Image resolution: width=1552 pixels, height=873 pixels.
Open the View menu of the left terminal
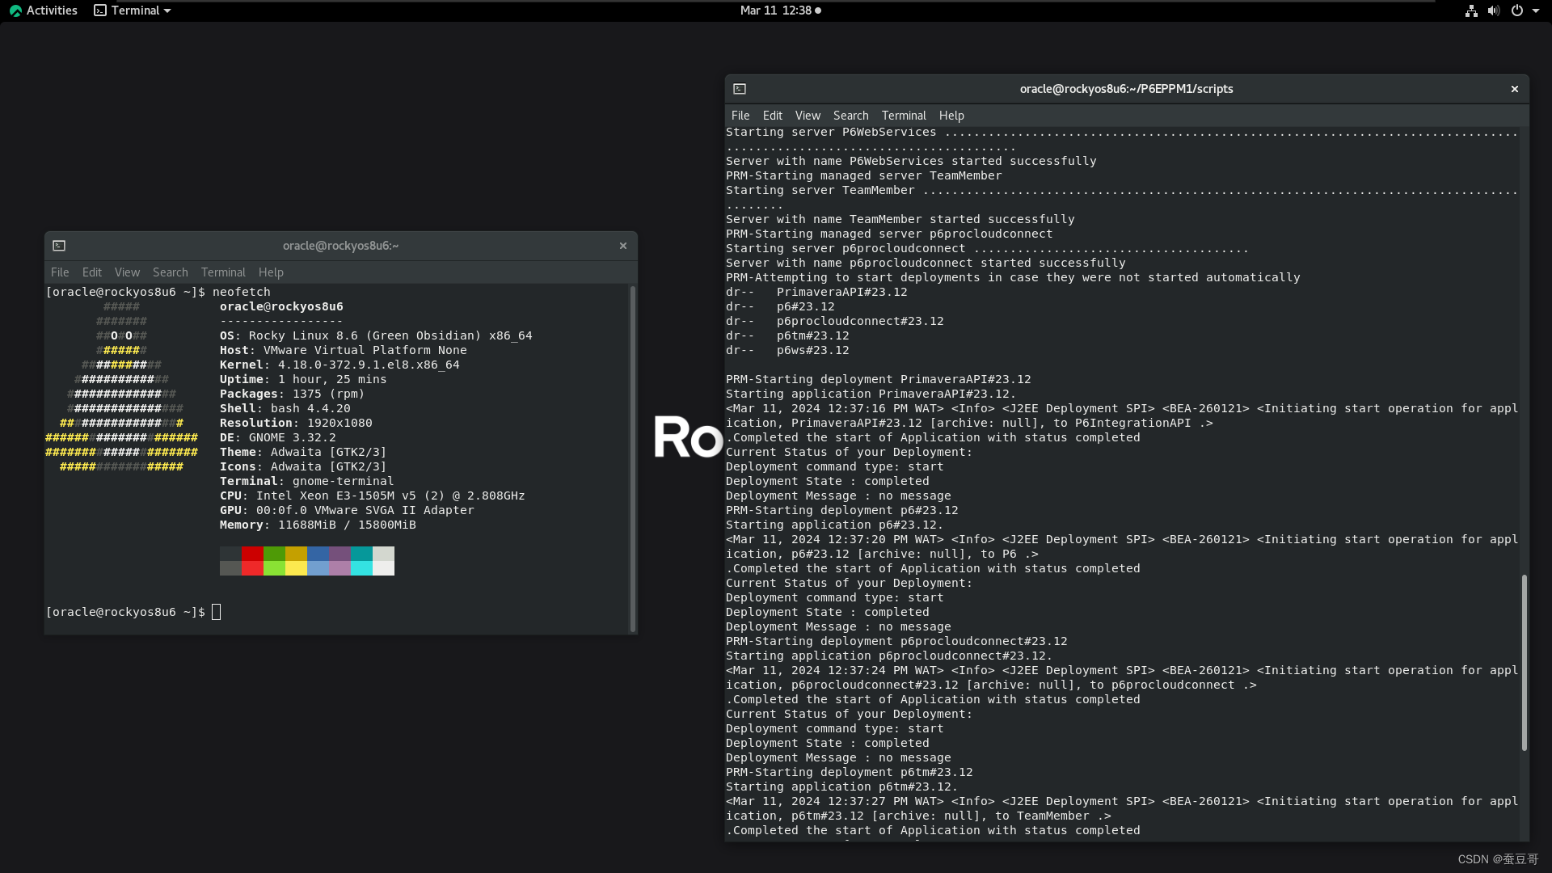pos(127,272)
